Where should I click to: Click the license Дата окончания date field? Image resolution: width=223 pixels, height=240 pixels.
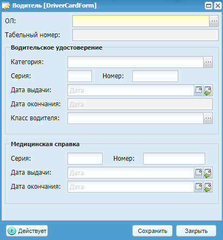coord(140,104)
